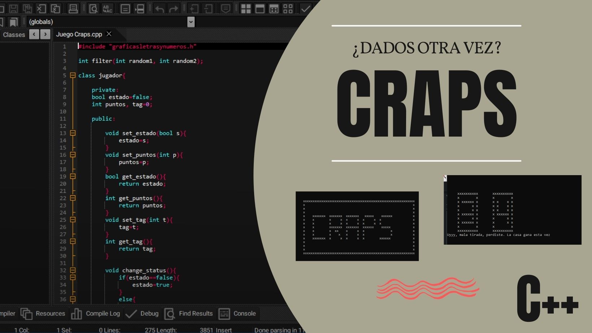Click the "return estado;" line

click(142, 184)
